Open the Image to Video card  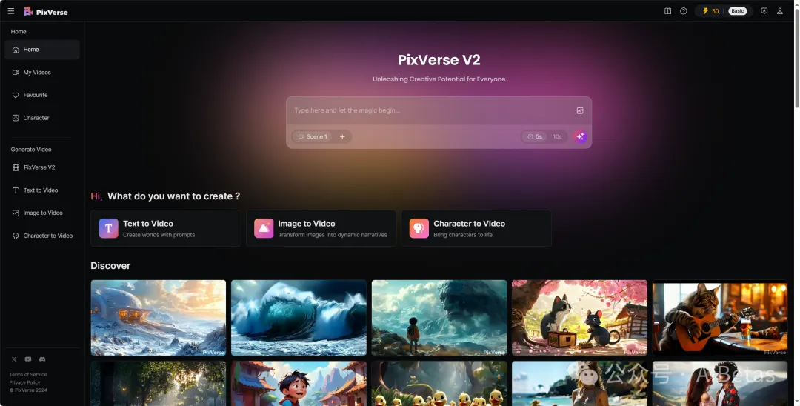321,228
